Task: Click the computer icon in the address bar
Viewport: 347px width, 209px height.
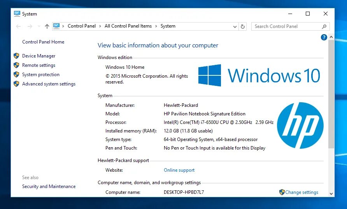Action: coord(56,26)
